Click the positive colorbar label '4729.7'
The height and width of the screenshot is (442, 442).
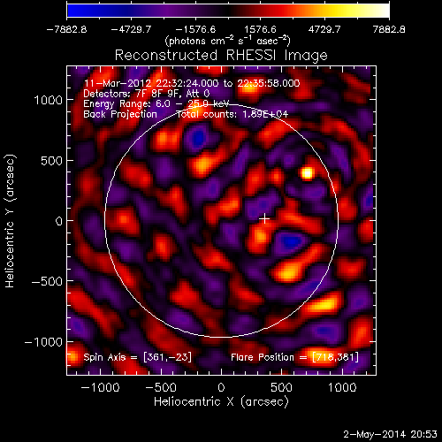pos(324,29)
